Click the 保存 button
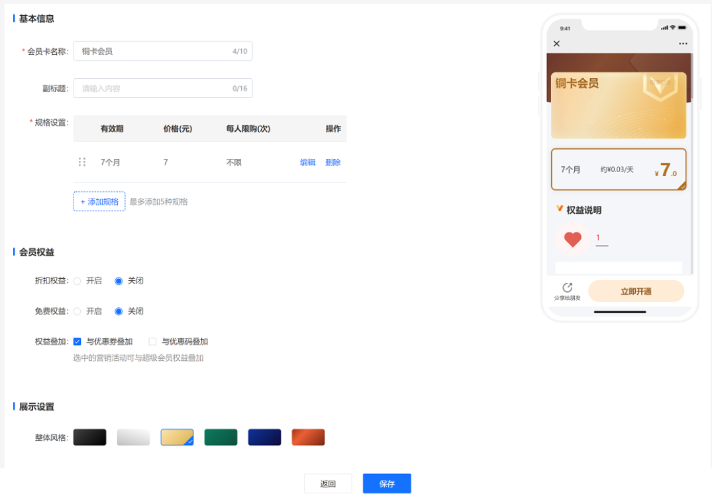 click(387, 483)
